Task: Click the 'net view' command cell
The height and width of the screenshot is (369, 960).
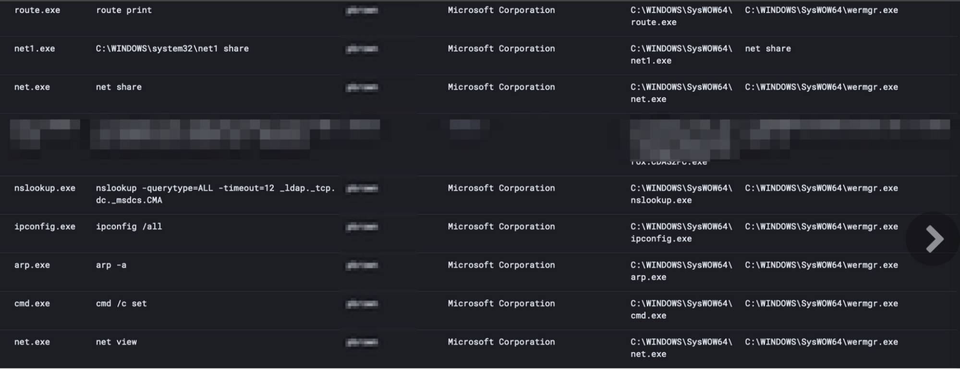Action: click(x=116, y=342)
